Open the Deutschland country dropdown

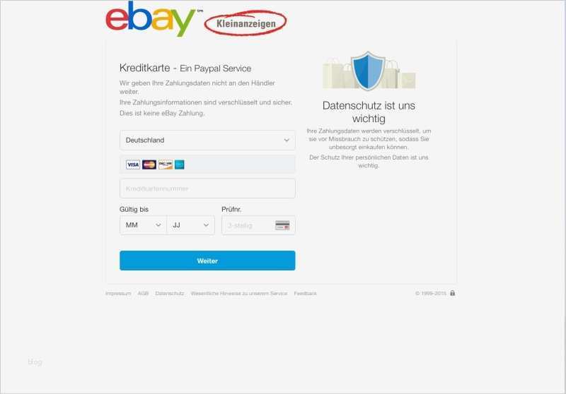(x=207, y=140)
